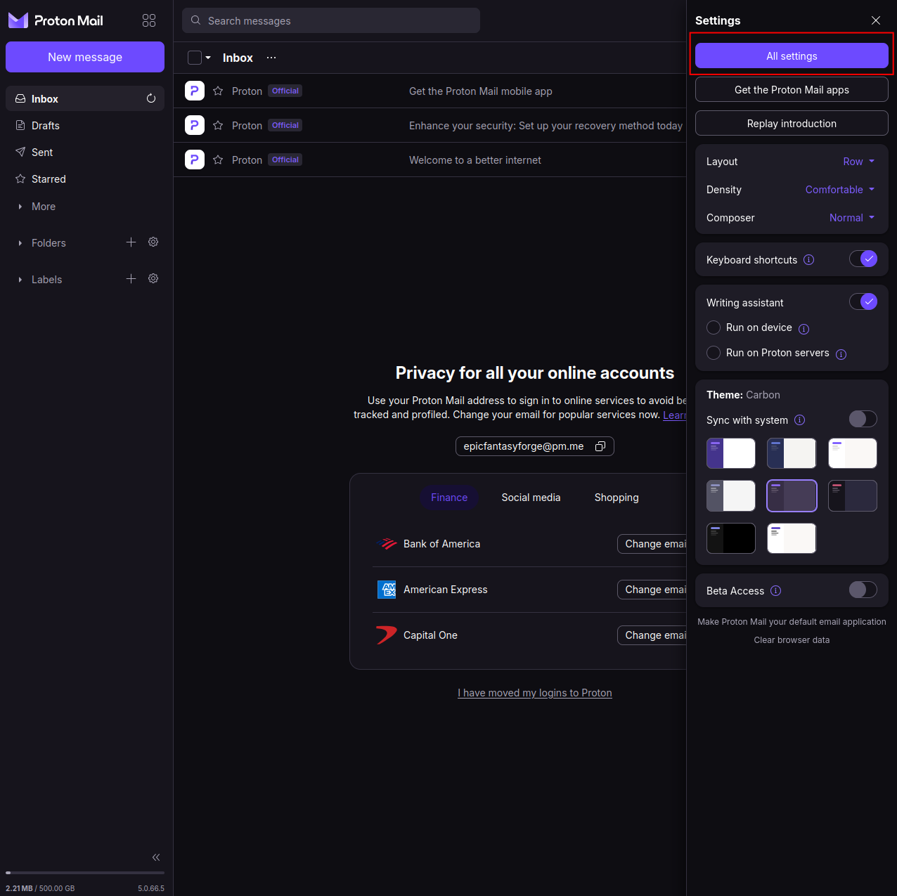
Task: Create a new label with the plus icon
Action: click(x=131, y=278)
